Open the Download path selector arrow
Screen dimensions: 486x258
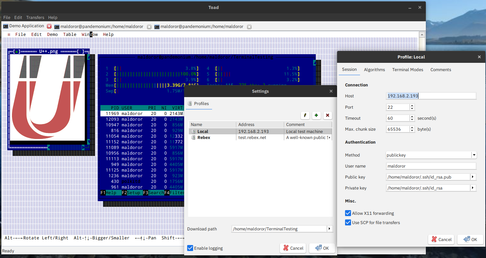[x=329, y=229]
